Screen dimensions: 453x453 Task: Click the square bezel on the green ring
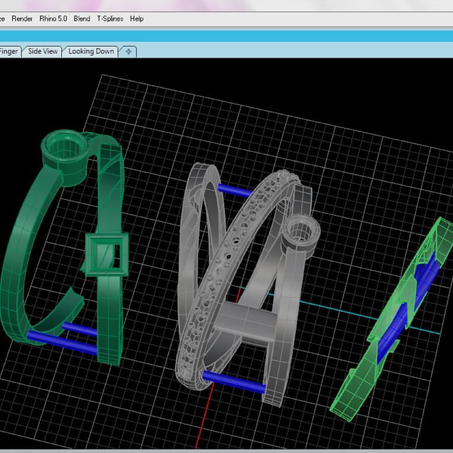(x=107, y=254)
